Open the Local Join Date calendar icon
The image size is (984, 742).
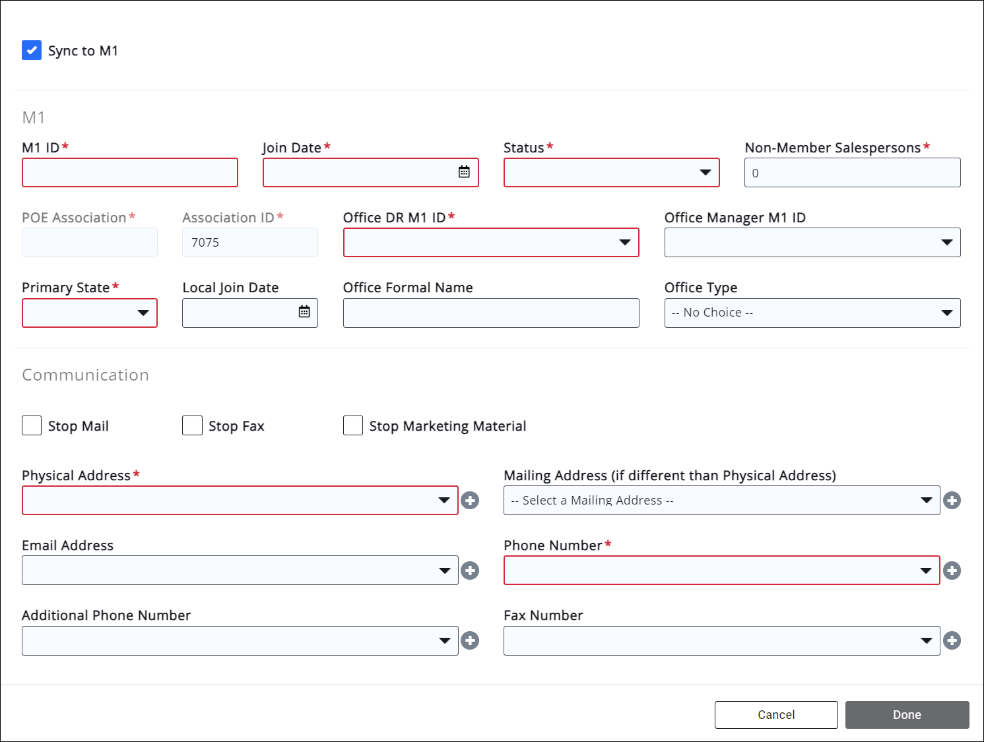[x=304, y=312]
